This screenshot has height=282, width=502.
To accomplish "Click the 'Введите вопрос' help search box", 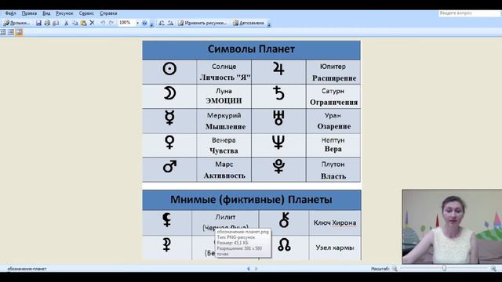I will (x=470, y=13).
